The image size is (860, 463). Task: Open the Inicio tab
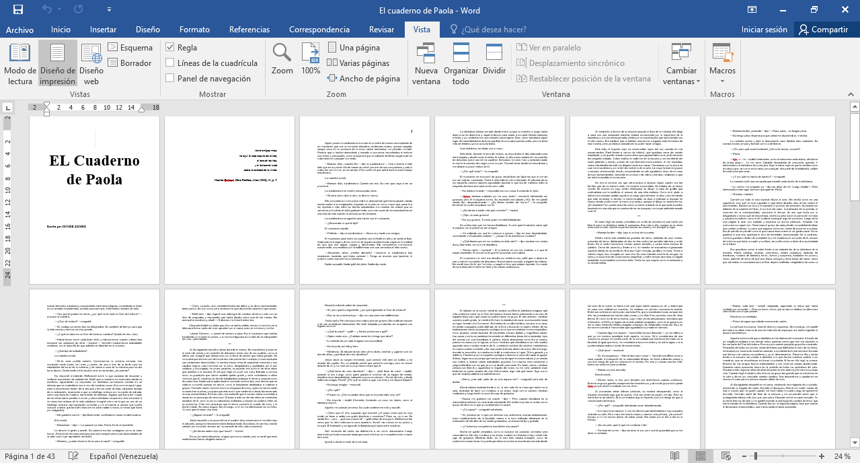coord(61,30)
